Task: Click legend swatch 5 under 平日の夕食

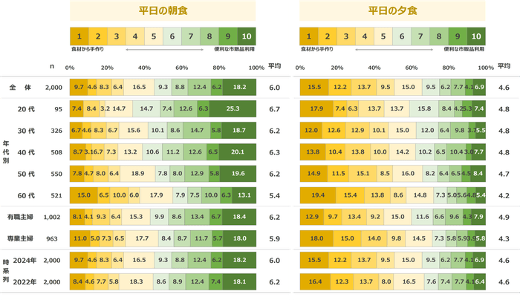Action: click(384, 36)
